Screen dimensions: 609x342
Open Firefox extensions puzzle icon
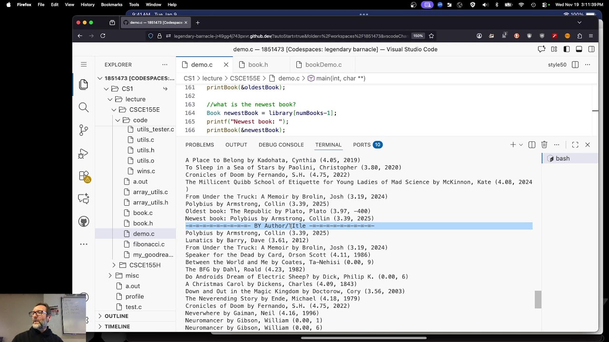[580, 36]
